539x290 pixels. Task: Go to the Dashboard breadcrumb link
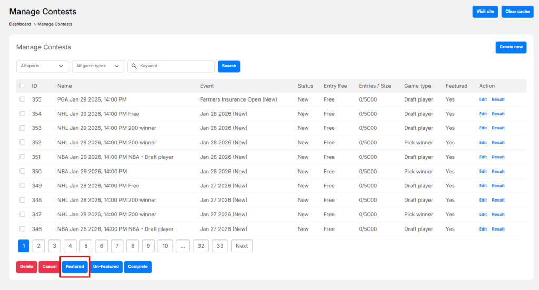(20, 24)
